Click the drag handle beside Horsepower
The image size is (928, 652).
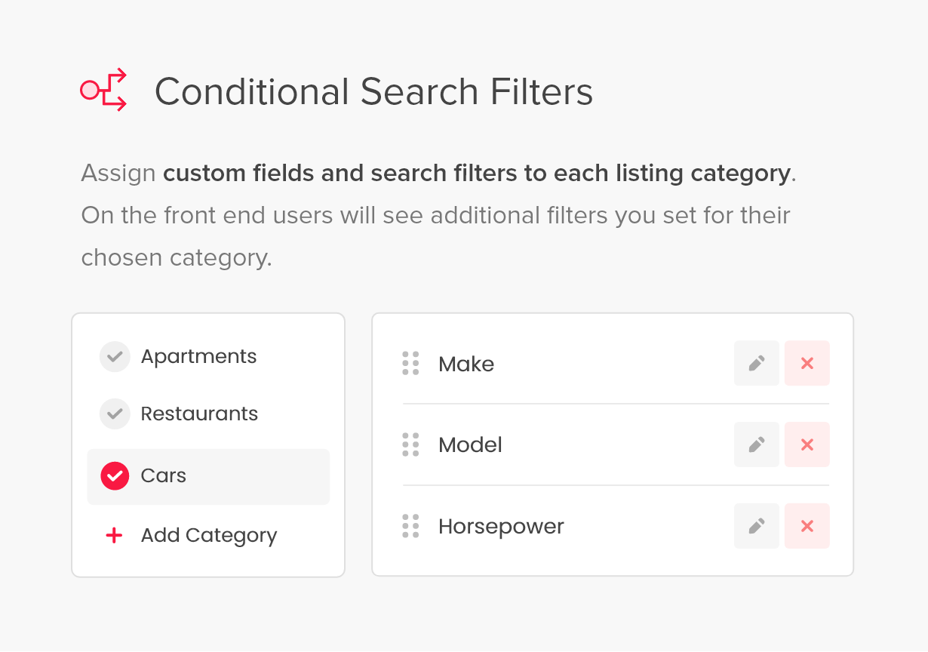tap(410, 526)
